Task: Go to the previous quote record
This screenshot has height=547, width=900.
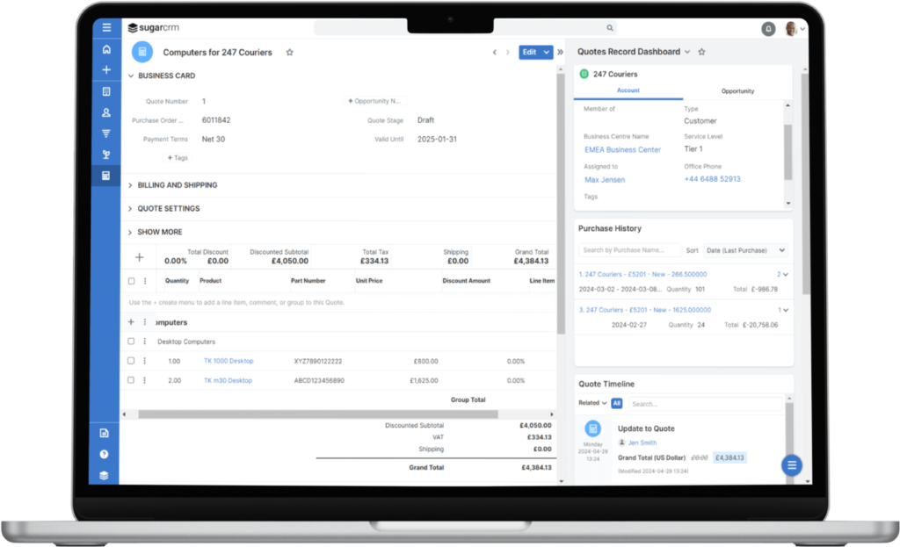Action: click(494, 52)
